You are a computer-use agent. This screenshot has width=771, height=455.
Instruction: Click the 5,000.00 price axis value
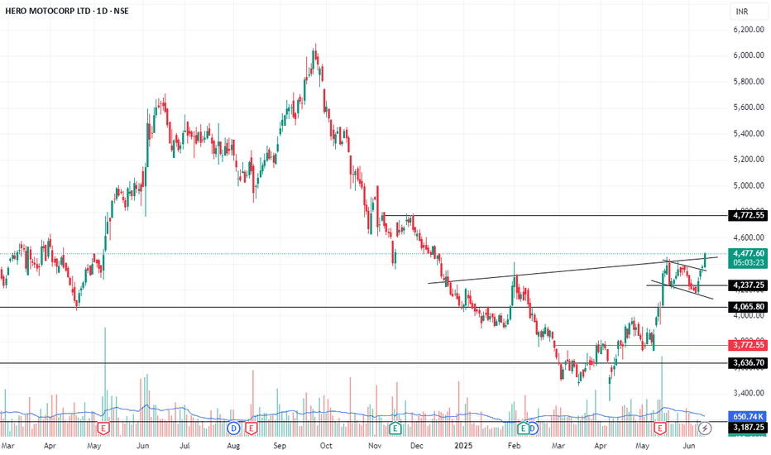tap(749, 185)
